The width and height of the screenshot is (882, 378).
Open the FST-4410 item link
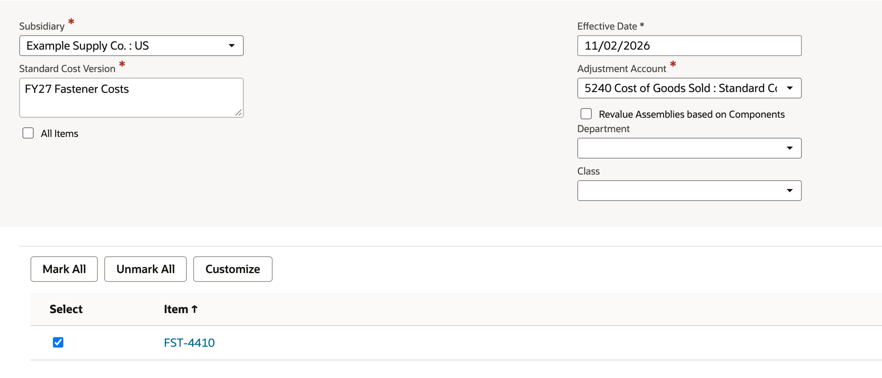tap(189, 343)
